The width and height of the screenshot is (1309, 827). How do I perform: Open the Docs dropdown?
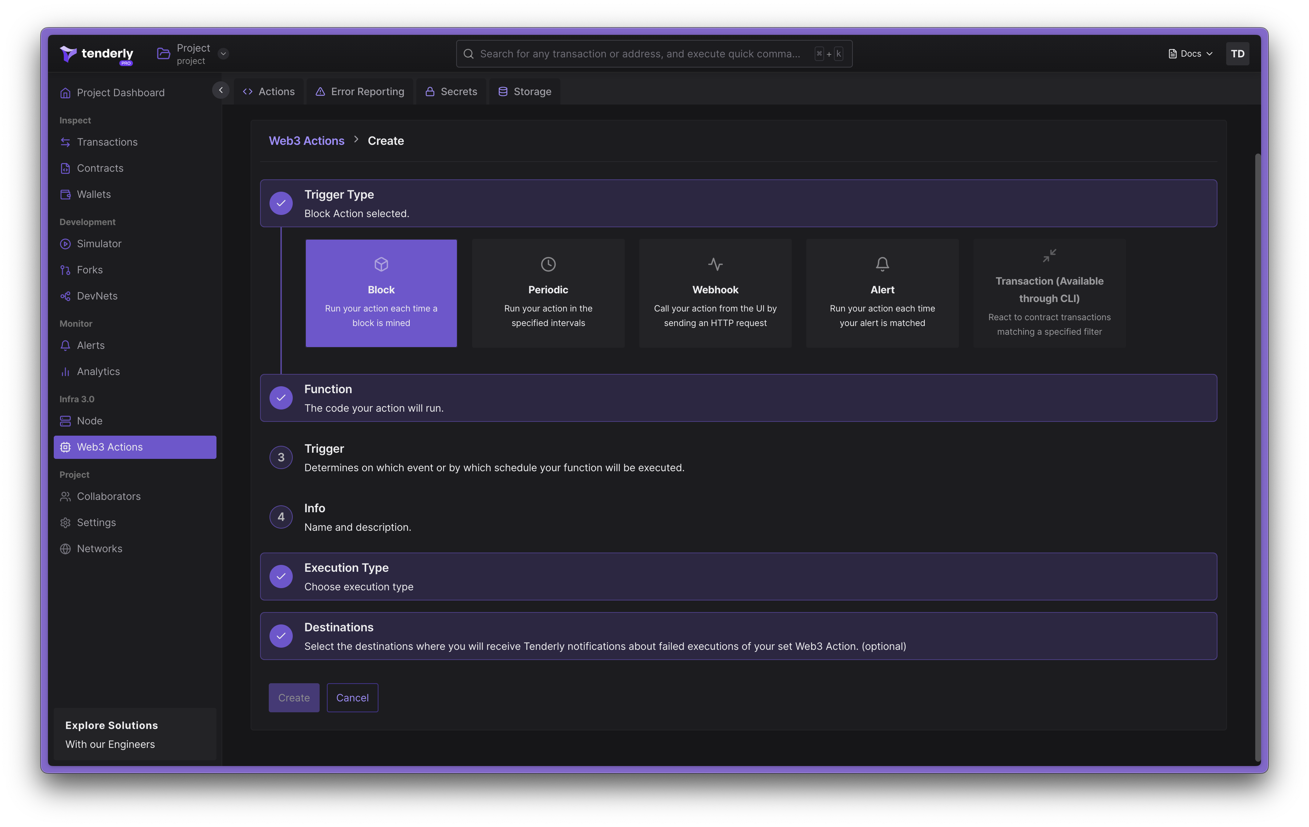tap(1191, 54)
